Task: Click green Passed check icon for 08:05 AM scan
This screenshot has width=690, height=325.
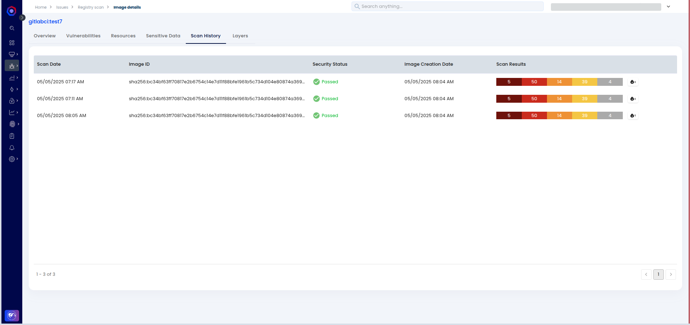Action: click(316, 116)
